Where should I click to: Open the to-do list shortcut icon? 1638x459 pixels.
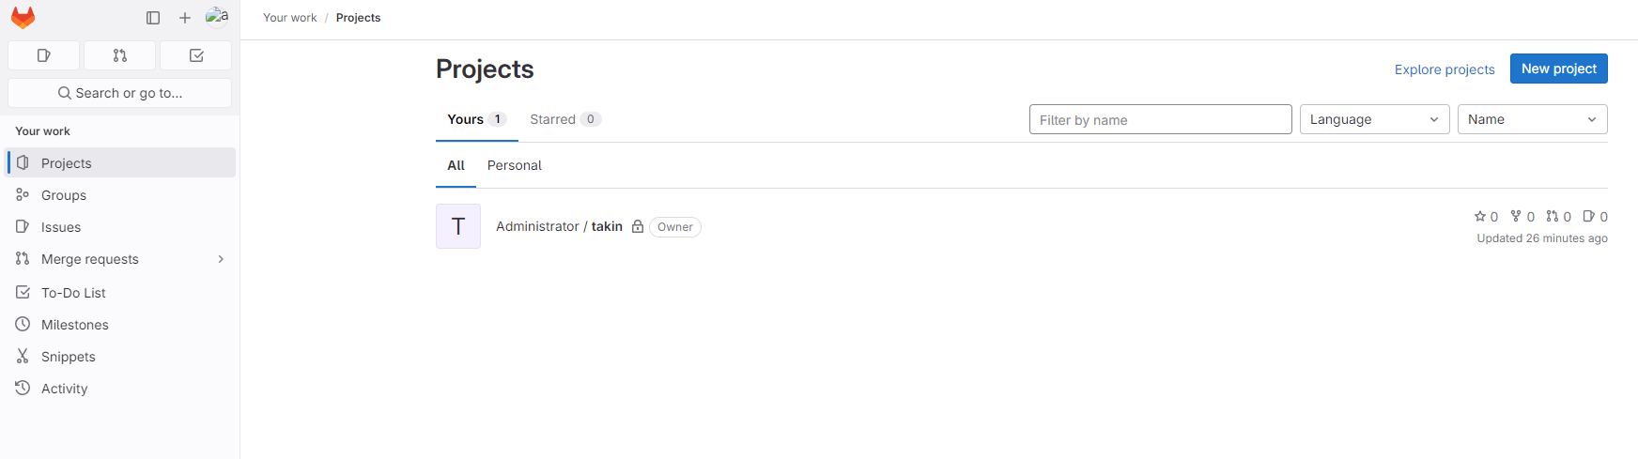(x=196, y=55)
